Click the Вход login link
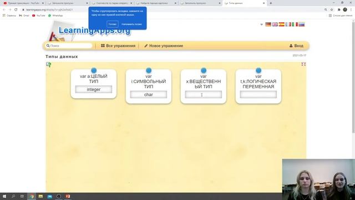355x200 pixels. [296, 46]
